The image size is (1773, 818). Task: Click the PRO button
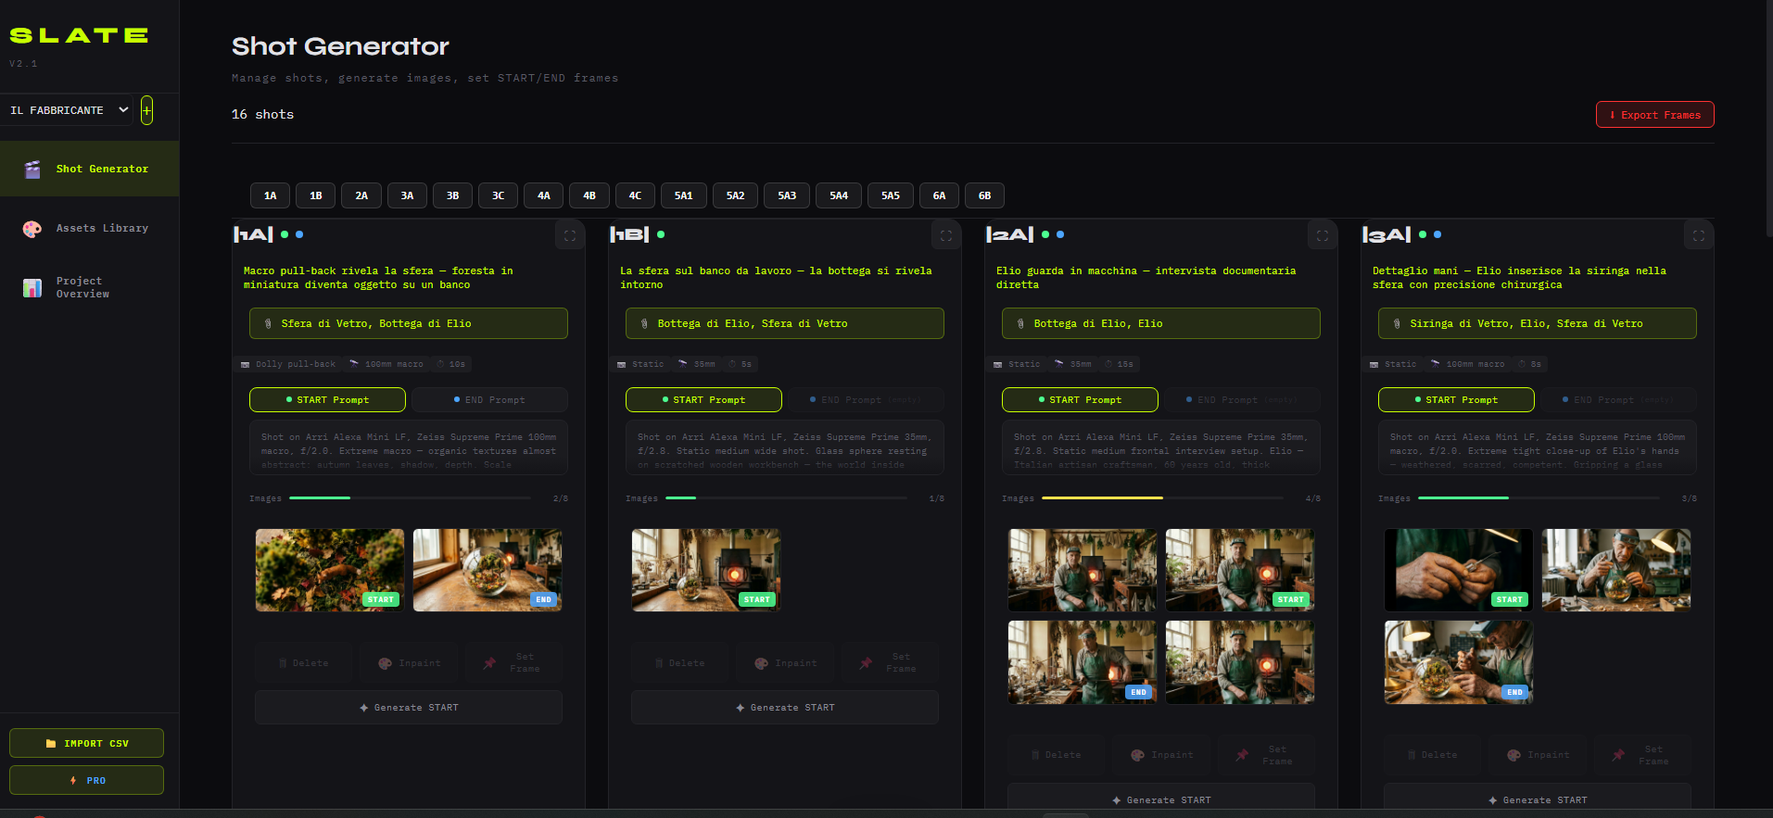click(86, 780)
